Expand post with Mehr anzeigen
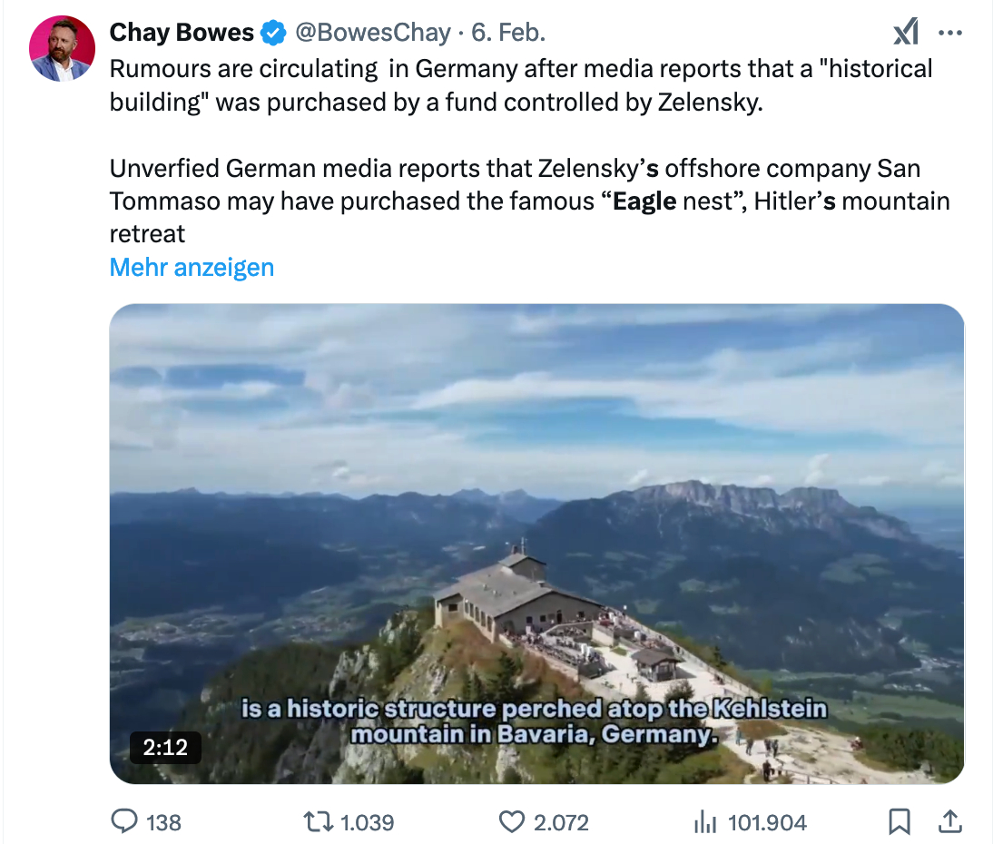This screenshot has width=993, height=844. [192, 267]
